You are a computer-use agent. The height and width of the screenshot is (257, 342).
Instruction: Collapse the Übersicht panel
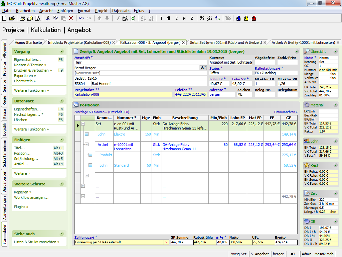[x=335, y=52]
